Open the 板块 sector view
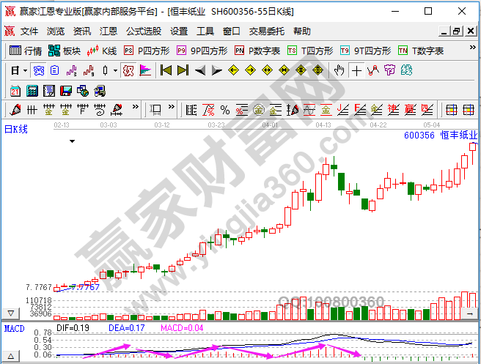481x364 pixels. click(65, 51)
